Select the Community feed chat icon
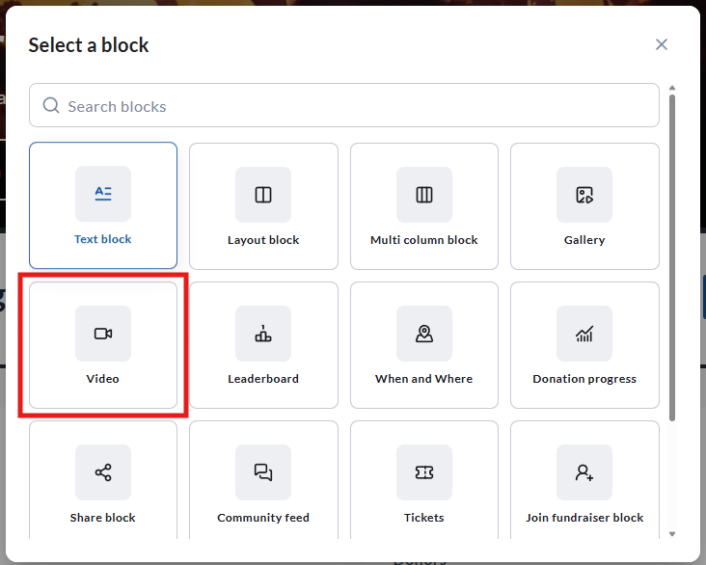This screenshot has height=565, width=706. pyautogui.click(x=263, y=472)
